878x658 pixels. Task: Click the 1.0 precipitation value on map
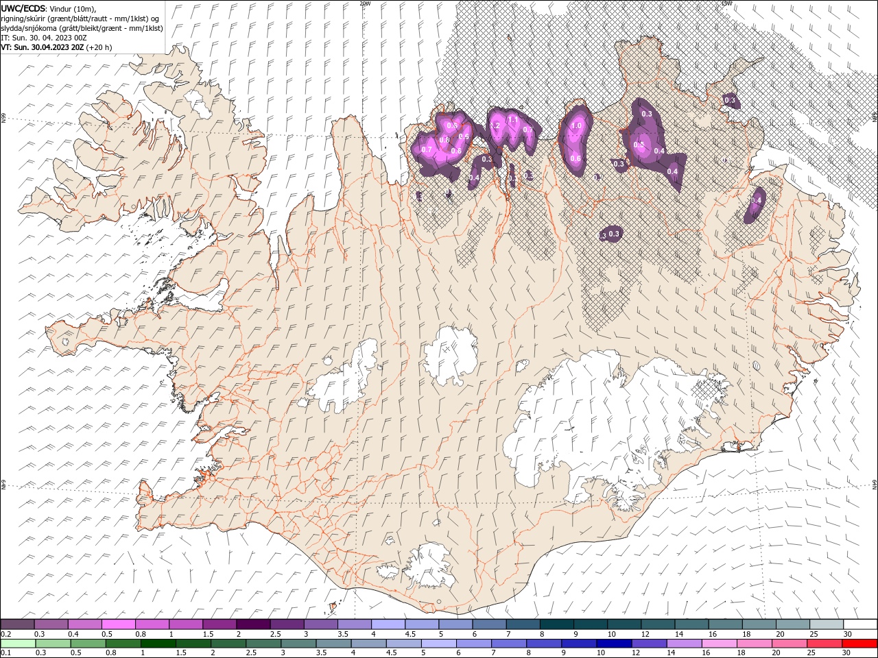576,125
